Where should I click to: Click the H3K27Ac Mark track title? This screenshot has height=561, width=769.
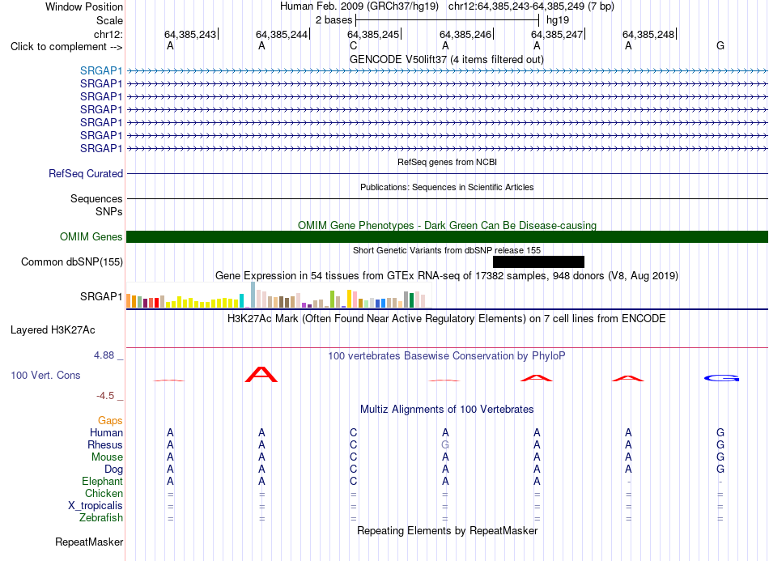coord(447,319)
